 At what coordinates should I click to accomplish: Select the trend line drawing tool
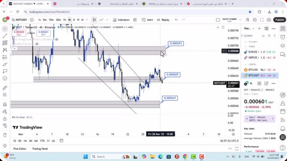[5, 36]
